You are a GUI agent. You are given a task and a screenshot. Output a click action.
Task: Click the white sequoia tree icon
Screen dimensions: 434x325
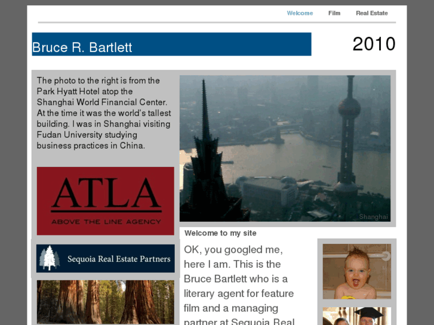[50, 258]
